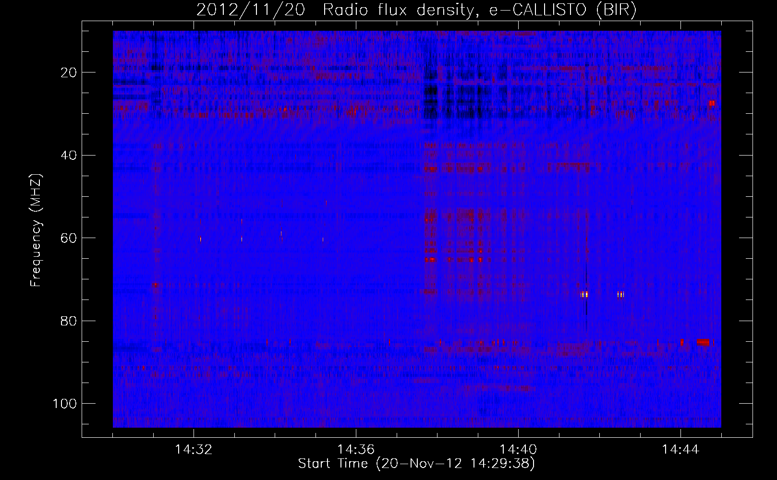The width and height of the screenshot is (777, 480).
Task: Click the plot title mentioning e-CALLISTO (BIR)
Action: [416, 10]
